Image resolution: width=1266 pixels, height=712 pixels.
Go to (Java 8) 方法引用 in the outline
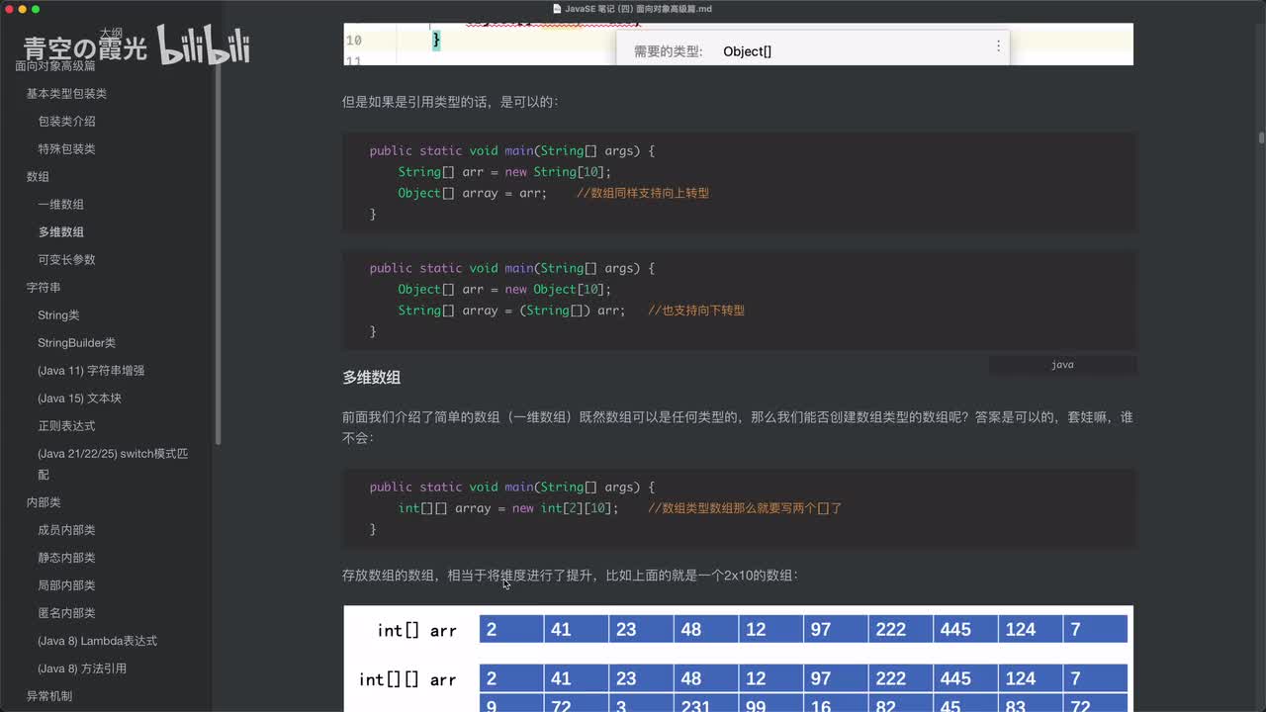pos(82,668)
